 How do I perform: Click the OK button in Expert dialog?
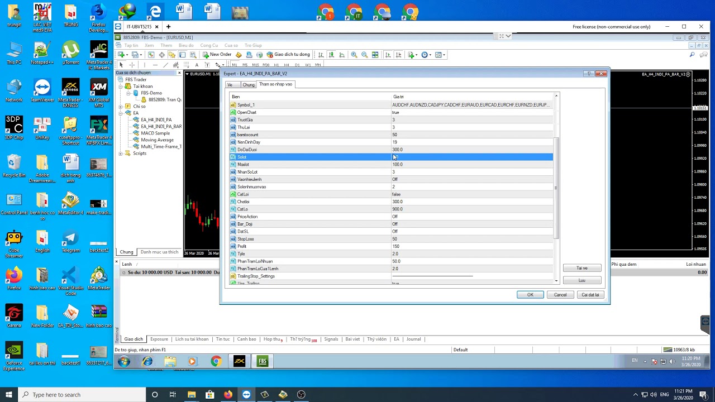pyautogui.click(x=530, y=295)
